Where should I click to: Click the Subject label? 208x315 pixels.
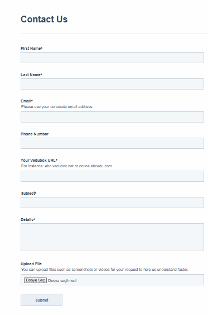[x=28, y=193]
